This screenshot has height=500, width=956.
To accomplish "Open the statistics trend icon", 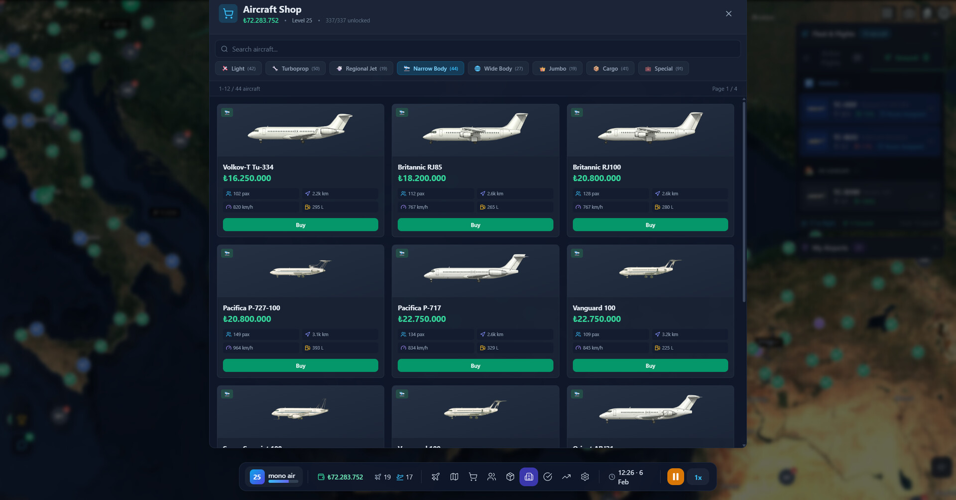I will 566,477.
